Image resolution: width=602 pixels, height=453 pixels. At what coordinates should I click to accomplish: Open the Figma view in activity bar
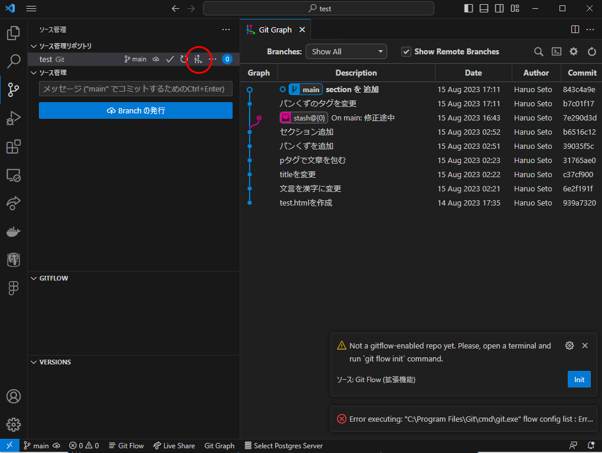14,288
